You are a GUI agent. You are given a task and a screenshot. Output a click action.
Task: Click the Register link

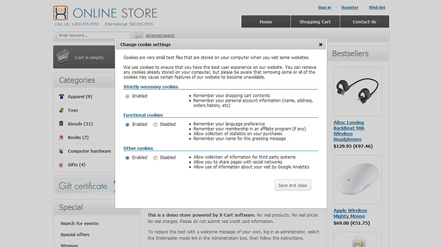click(350, 7)
